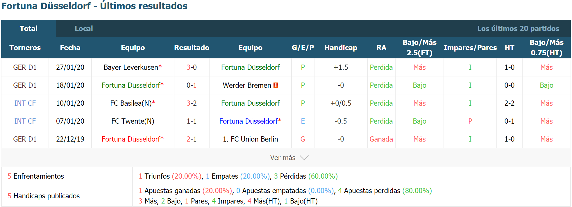Screen dimensions: 572x207
Task: Open the 2-1 result against Union Berlin
Action: pyautogui.click(x=192, y=139)
